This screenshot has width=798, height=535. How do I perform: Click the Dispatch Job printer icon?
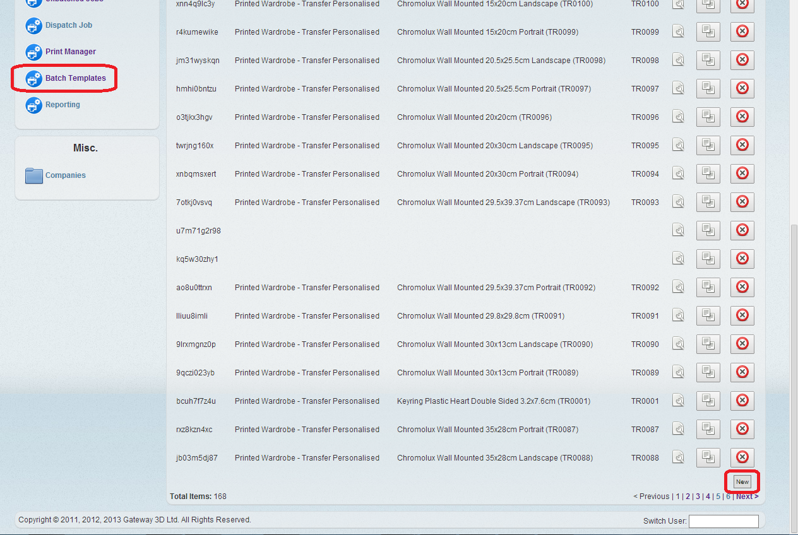33,26
